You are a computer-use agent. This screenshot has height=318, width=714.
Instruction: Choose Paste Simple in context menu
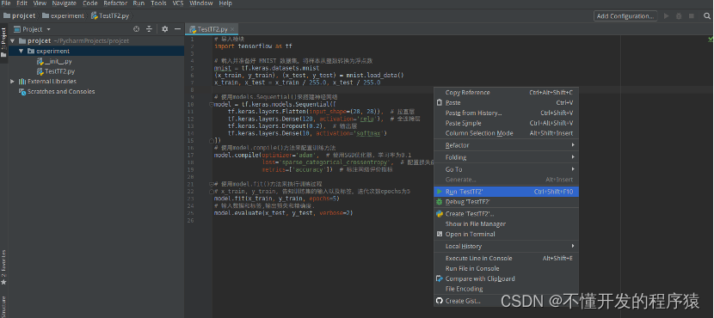(x=507, y=123)
